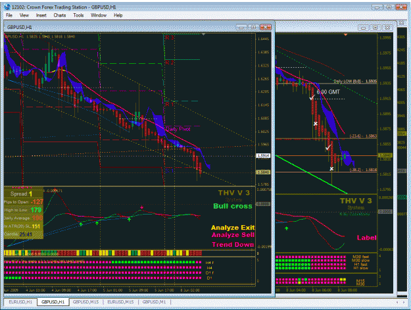
Task: Open the Window menu
Action: pos(99,15)
